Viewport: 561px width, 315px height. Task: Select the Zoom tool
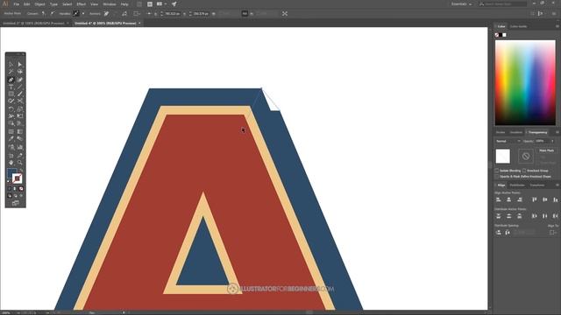tap(20, 163)
